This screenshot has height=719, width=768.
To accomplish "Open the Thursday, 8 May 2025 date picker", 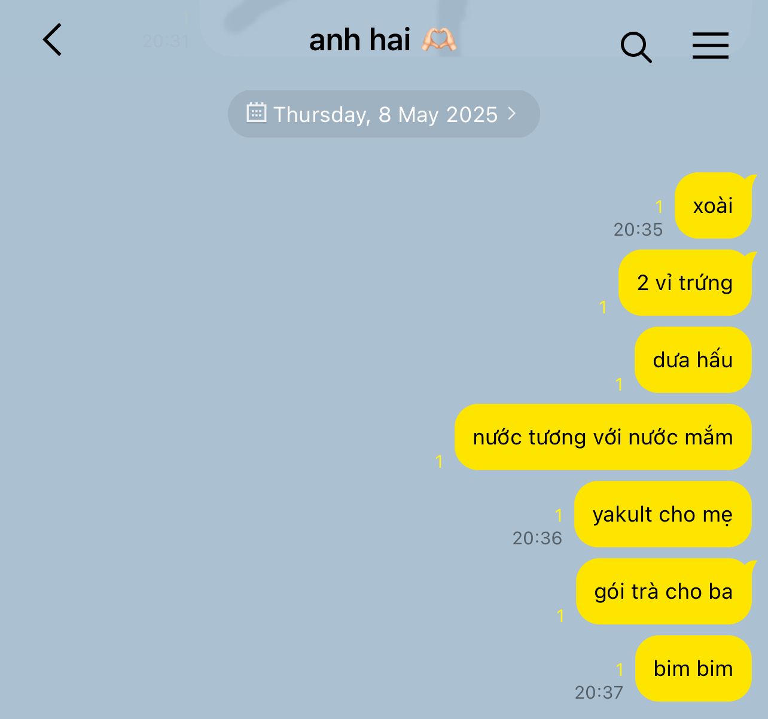I will coord(384,114).
